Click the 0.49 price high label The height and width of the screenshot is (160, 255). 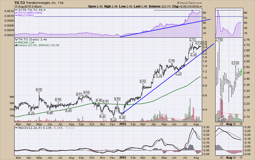tap(58, 100)
